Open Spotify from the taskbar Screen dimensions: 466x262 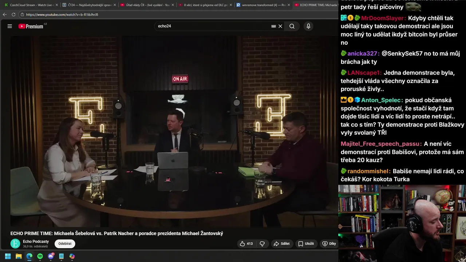40,256
